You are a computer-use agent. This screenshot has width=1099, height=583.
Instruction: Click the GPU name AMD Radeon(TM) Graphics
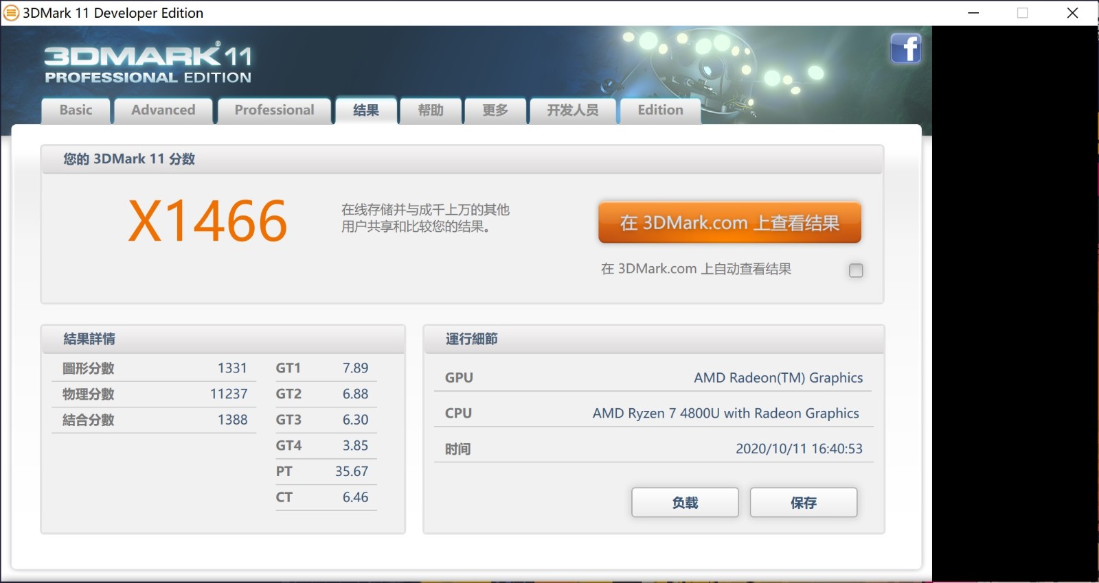tap(778, 378)
